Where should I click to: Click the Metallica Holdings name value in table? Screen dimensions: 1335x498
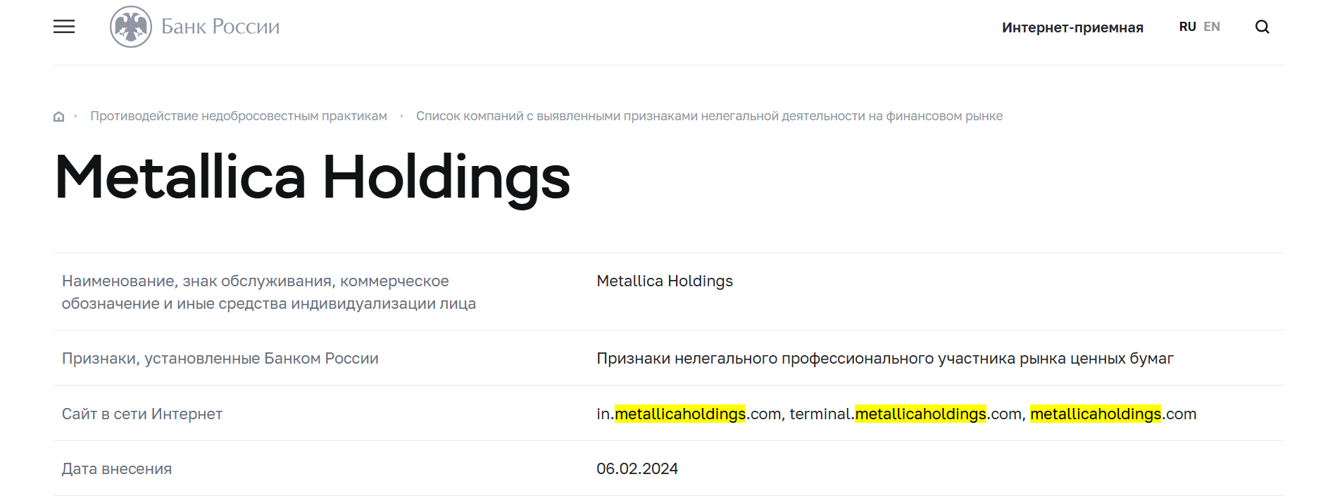665,281
